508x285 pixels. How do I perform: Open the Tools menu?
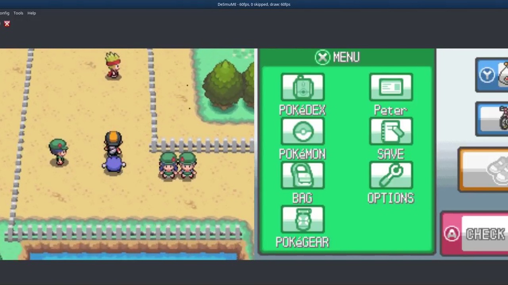18,13
